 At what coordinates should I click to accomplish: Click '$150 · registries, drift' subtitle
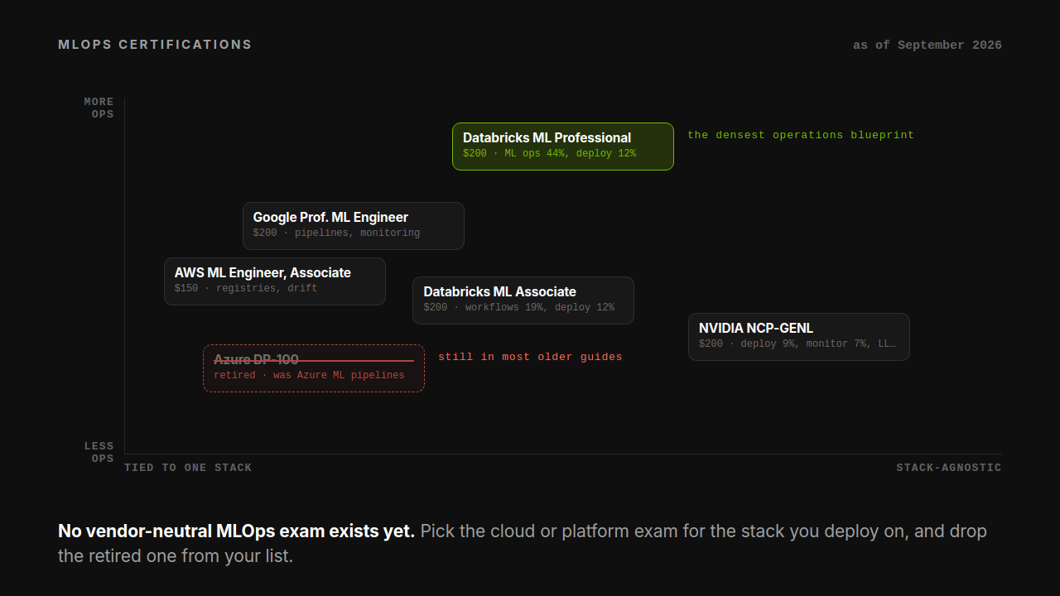(246, 289)
